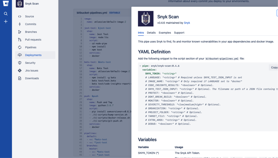The image size is (278, 158).
Task: Click the Pipelines icon in sidebar
Action: 20,47
